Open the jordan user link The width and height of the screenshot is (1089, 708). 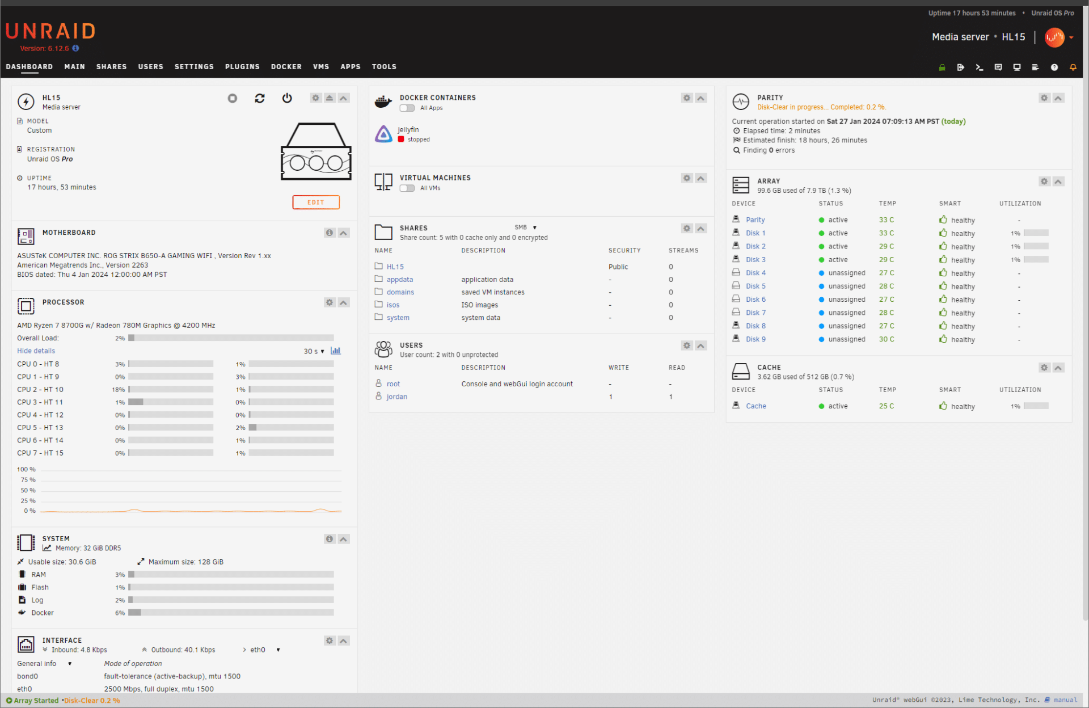coord(397,397)
